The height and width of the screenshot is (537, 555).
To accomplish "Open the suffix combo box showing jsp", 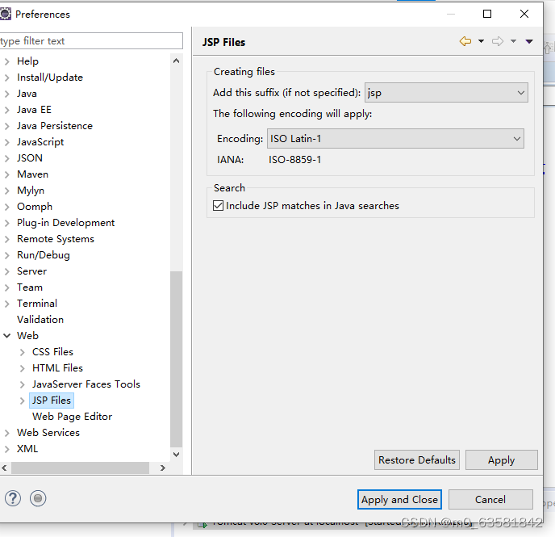I will [x=446, y=93].
